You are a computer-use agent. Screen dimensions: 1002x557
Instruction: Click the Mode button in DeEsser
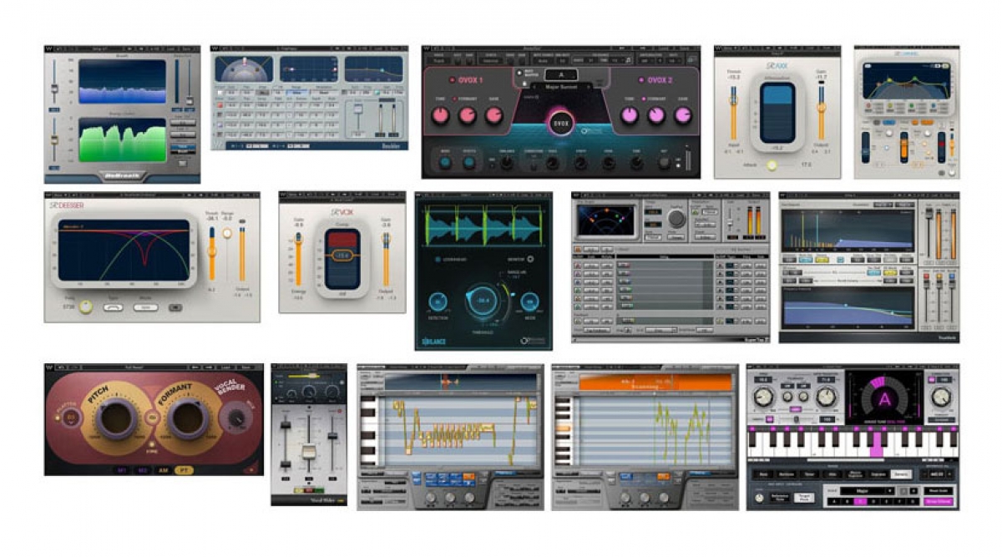click(145, 306)
